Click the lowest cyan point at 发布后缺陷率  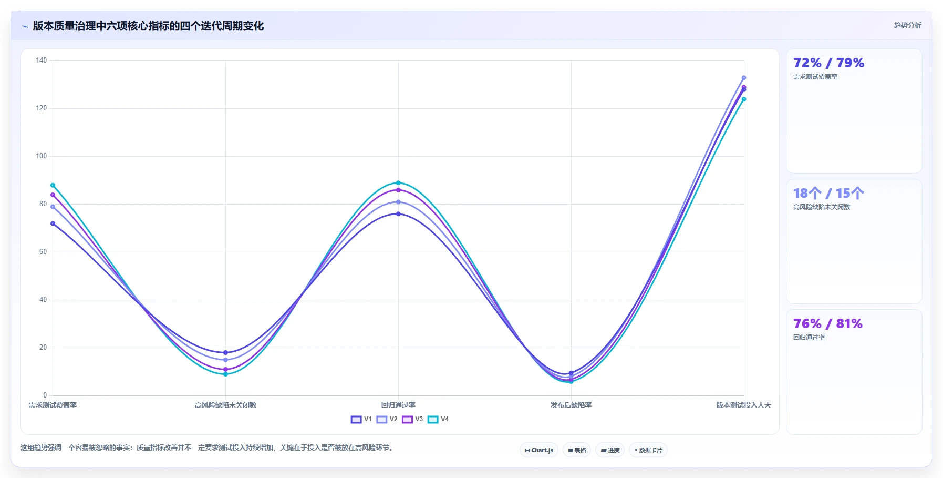[571, 381]
